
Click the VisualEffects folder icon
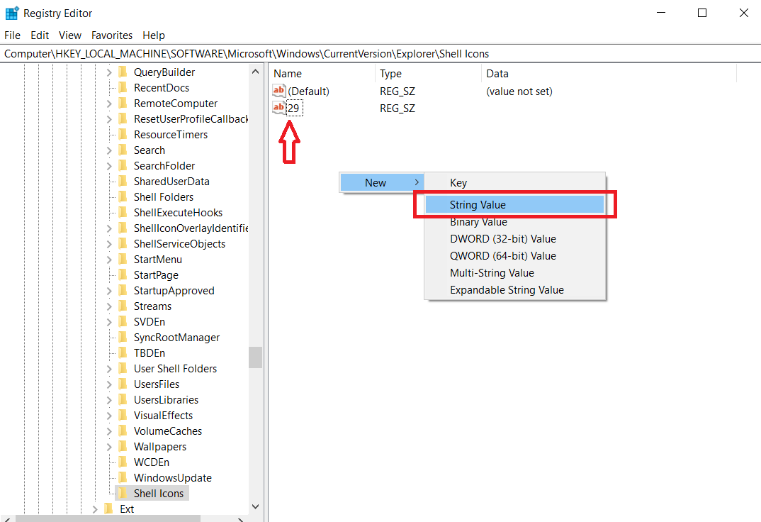(123, 415)
